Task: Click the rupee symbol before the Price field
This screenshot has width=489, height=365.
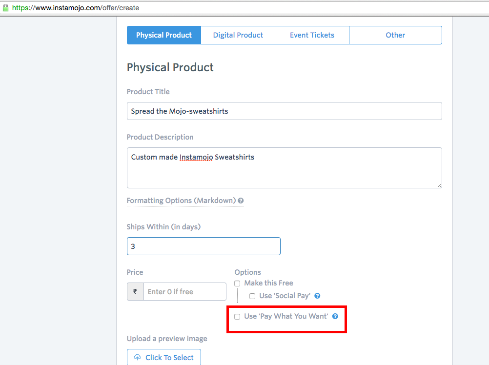Action: pyautogui.click(x=135, y=292)
